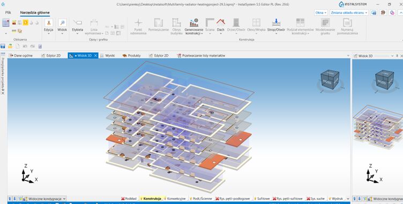Toggle the Rys. pętli-podłogowe layer
This screenshot has height=204, width=403.
pos(233,199)
